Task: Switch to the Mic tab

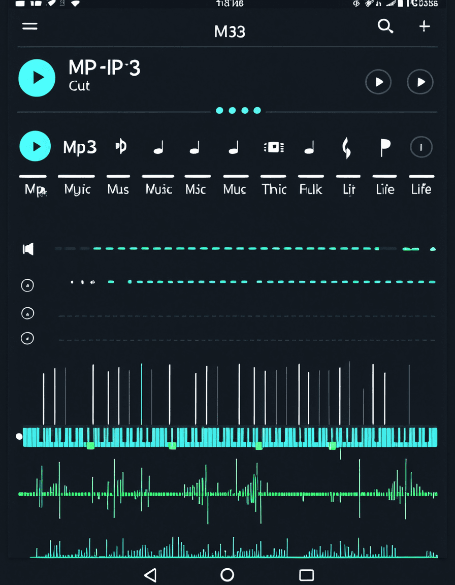Action: [196, 189]
